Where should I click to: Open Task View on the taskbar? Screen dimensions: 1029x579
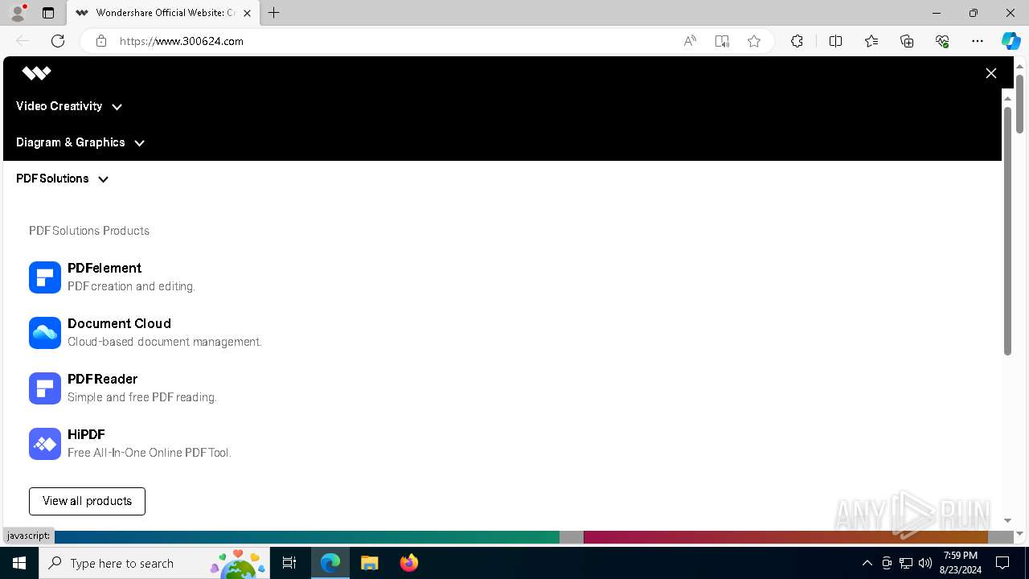[x=290, y=563]
